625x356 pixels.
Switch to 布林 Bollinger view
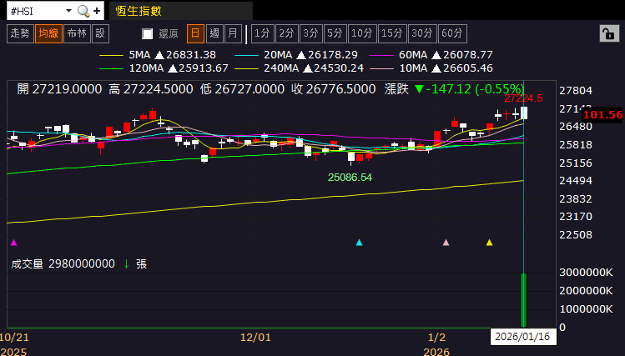(x=77, y=33)
